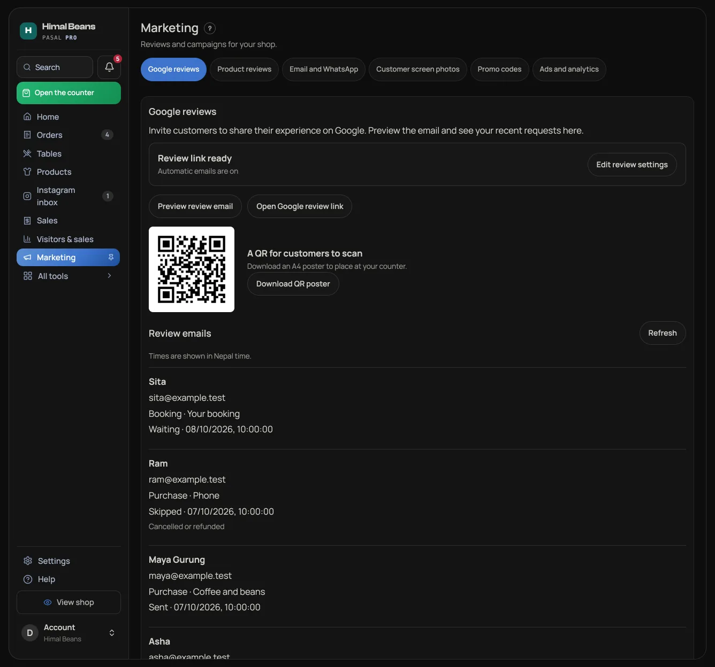Click the Settings gear icon
This screenshot has width=715, height=667.
(x=28, y=561)
